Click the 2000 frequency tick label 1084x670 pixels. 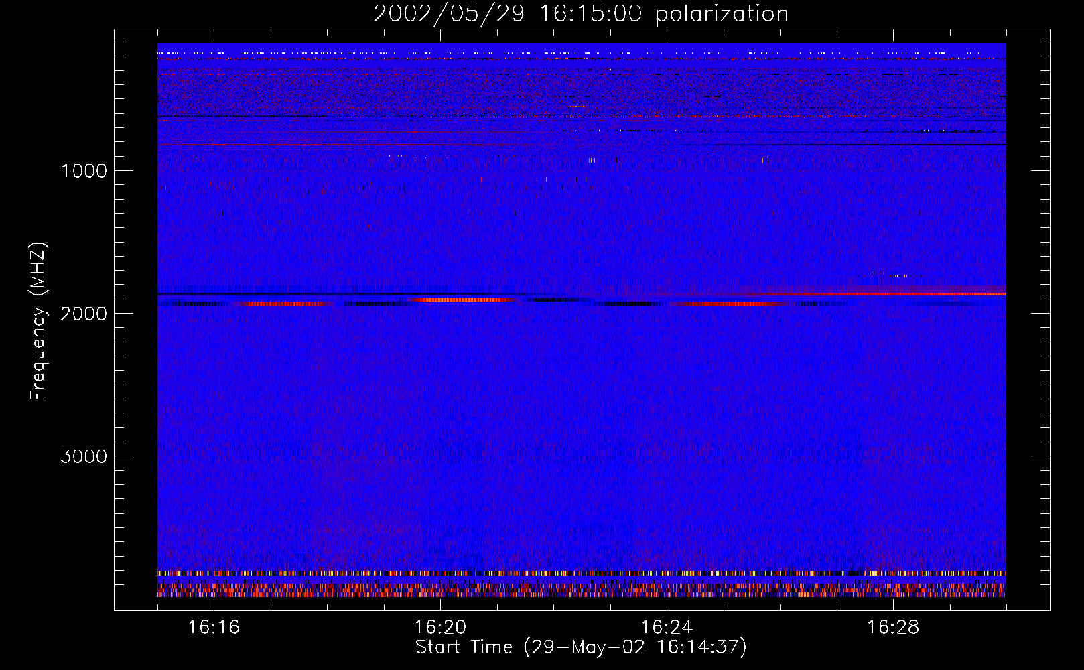click(x=84, y=314)
